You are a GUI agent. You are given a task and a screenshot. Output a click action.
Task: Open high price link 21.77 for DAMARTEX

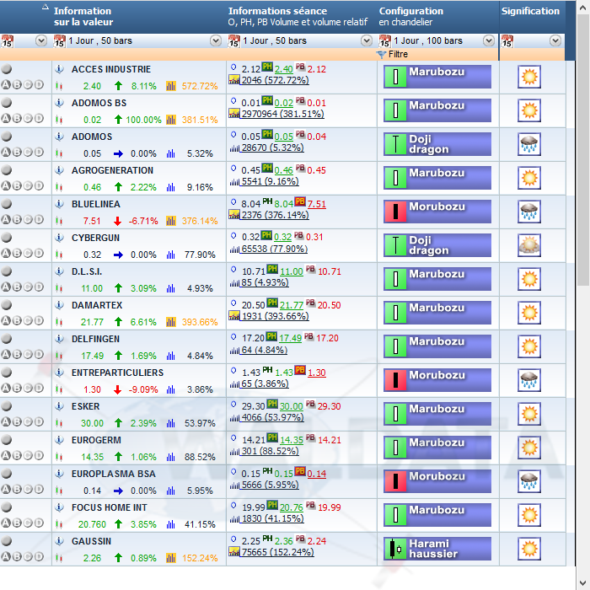[292, 305]
